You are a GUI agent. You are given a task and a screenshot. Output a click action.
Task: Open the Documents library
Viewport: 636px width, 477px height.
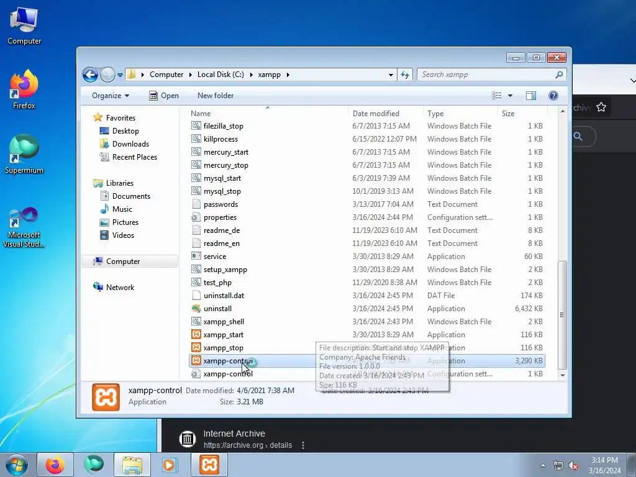[x=125, y=196]
